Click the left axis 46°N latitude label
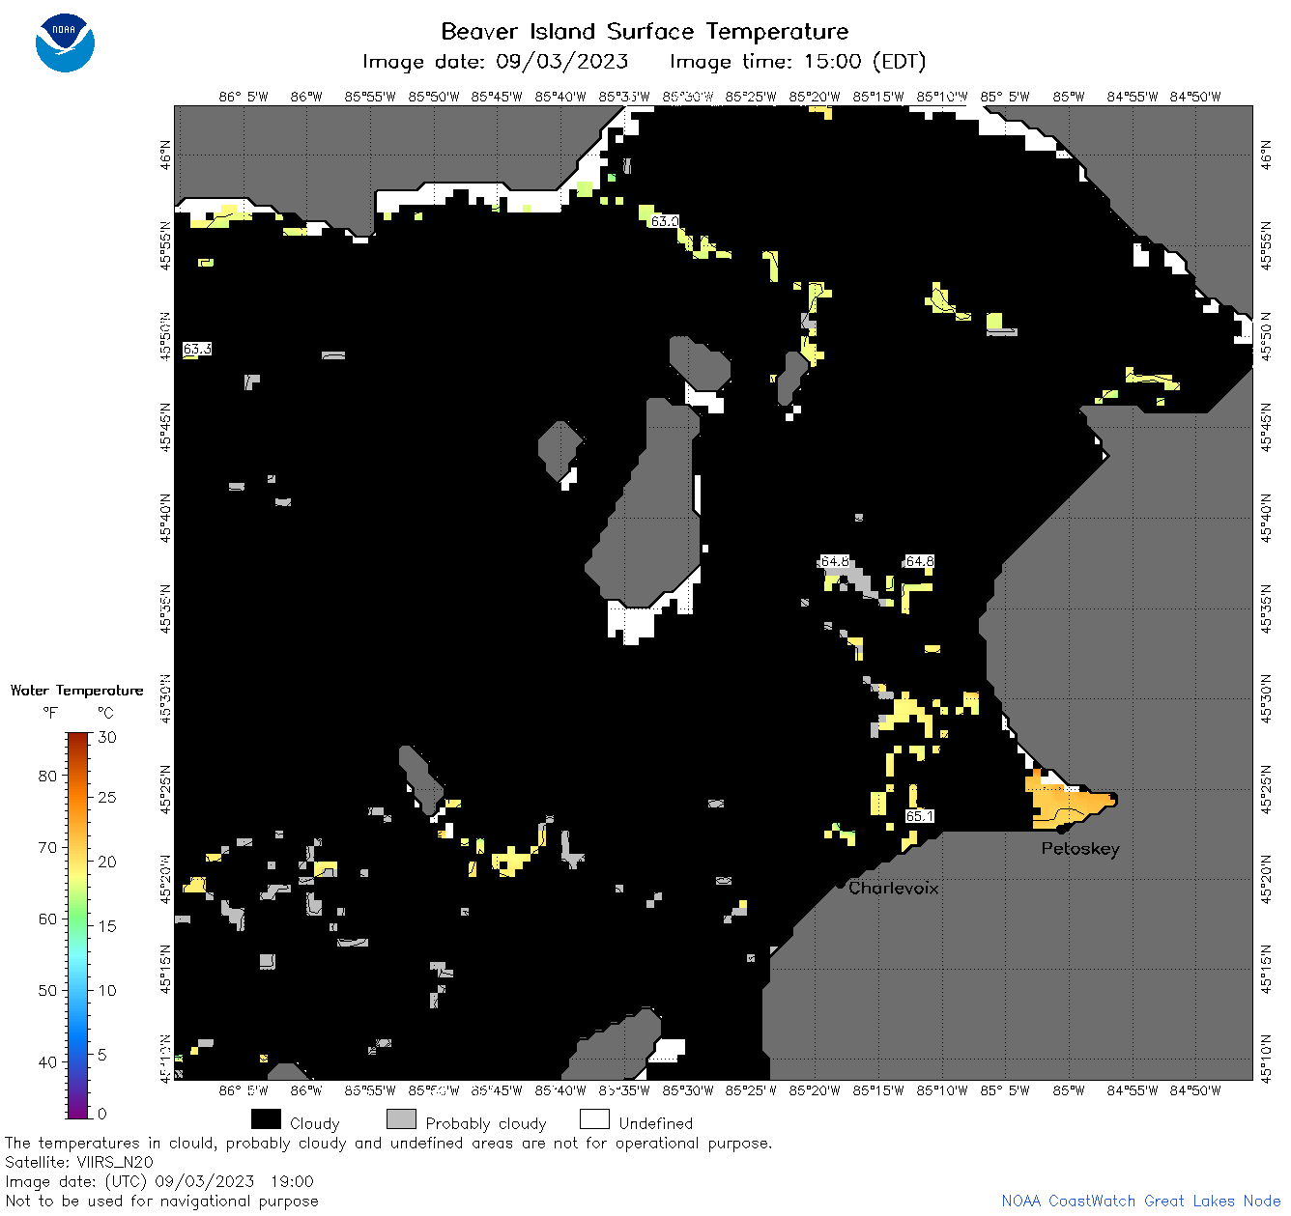The image size is (1291, 1216). pos(165,153)
